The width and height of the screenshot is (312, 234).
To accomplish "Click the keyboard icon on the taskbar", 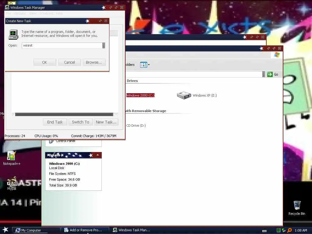I will pyautogui.click(x=264, y=231).
